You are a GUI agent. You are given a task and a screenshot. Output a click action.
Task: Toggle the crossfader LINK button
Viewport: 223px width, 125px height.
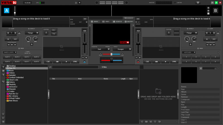click(x=122, y=54)
